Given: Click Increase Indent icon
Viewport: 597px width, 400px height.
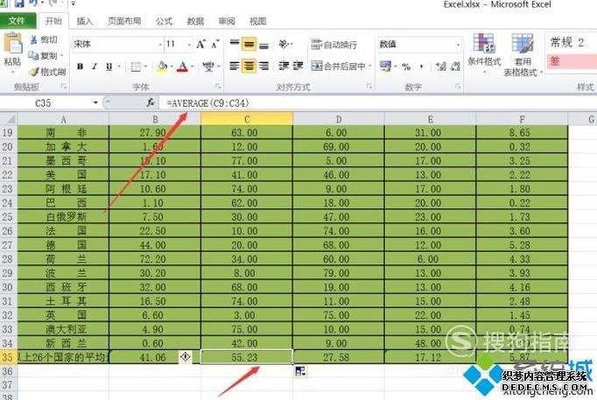Looking at the screenshot, I should [x=298, y=66].
